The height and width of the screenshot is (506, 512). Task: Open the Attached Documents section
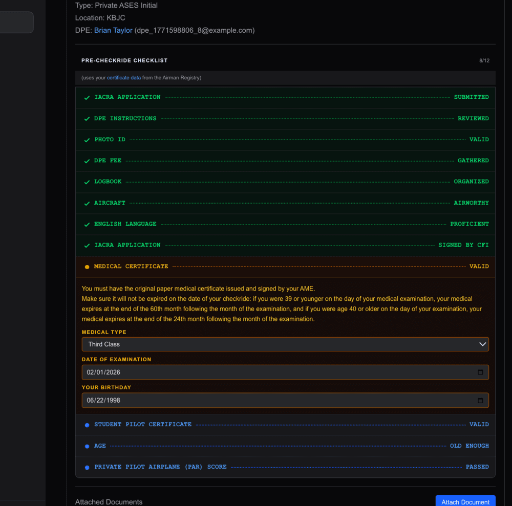[x=109, y=501]
